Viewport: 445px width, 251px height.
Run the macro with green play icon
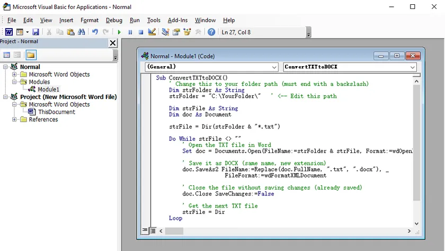[119, 32]
